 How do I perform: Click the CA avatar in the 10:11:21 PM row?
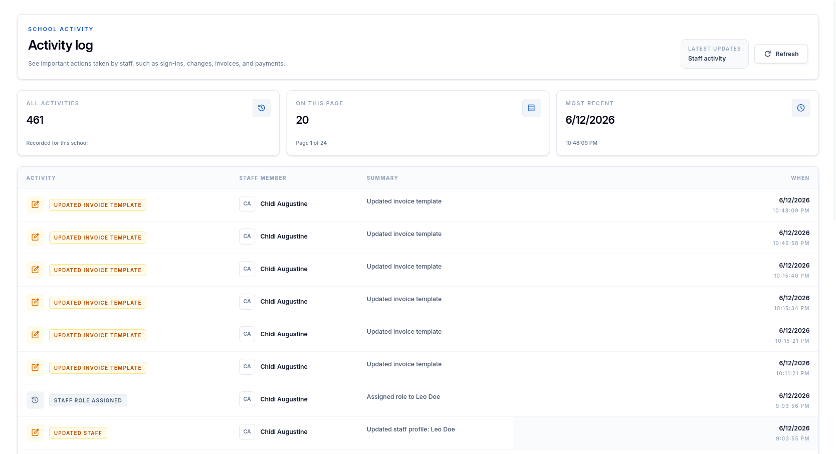(247, 367)
